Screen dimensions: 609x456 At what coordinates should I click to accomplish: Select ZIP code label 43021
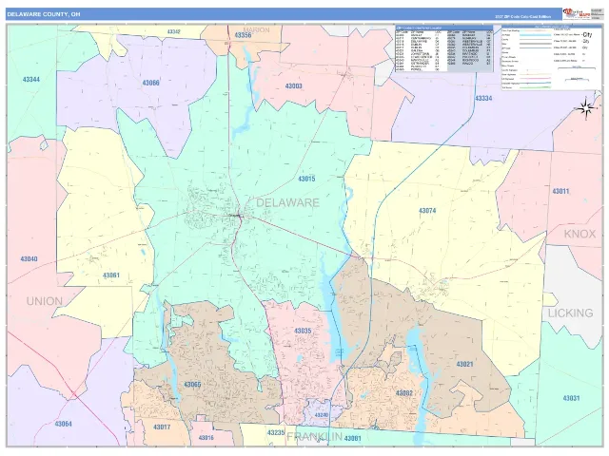464,364
